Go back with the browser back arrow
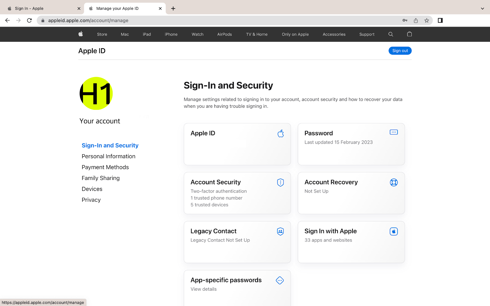The image size is (490, 306). (8, 21)
